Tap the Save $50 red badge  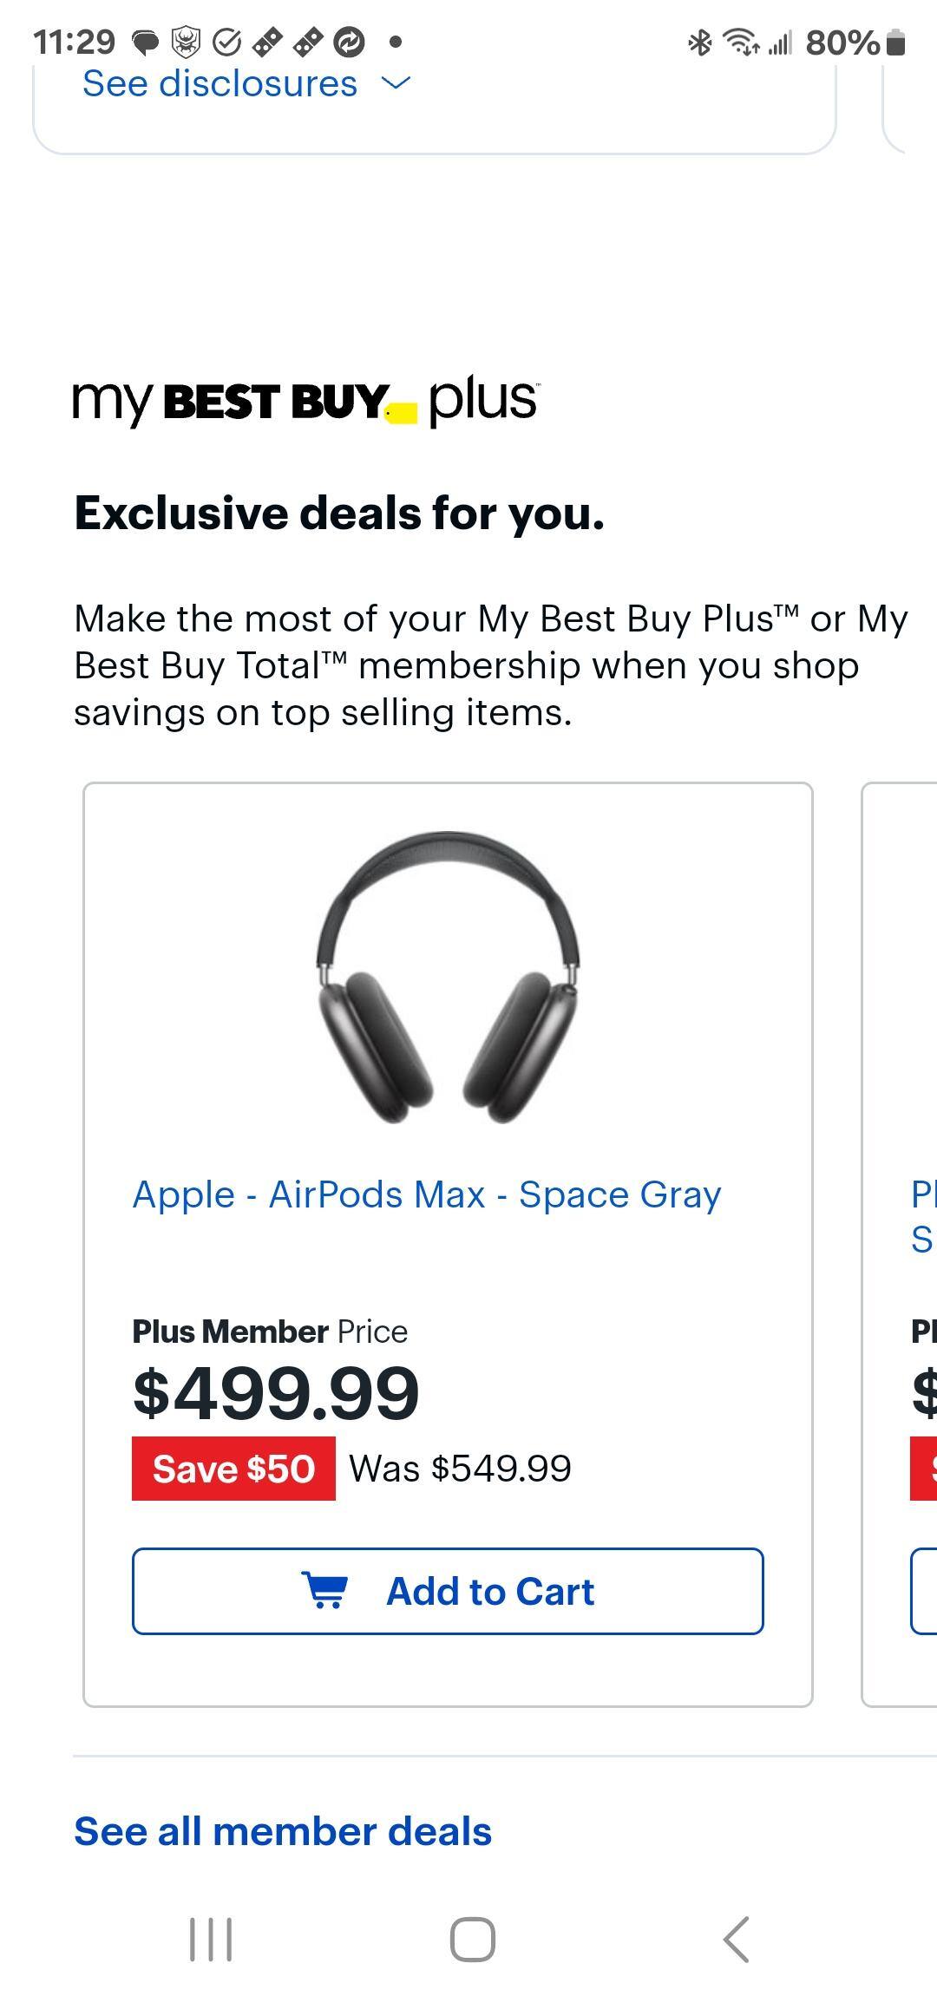(233, 1469)
